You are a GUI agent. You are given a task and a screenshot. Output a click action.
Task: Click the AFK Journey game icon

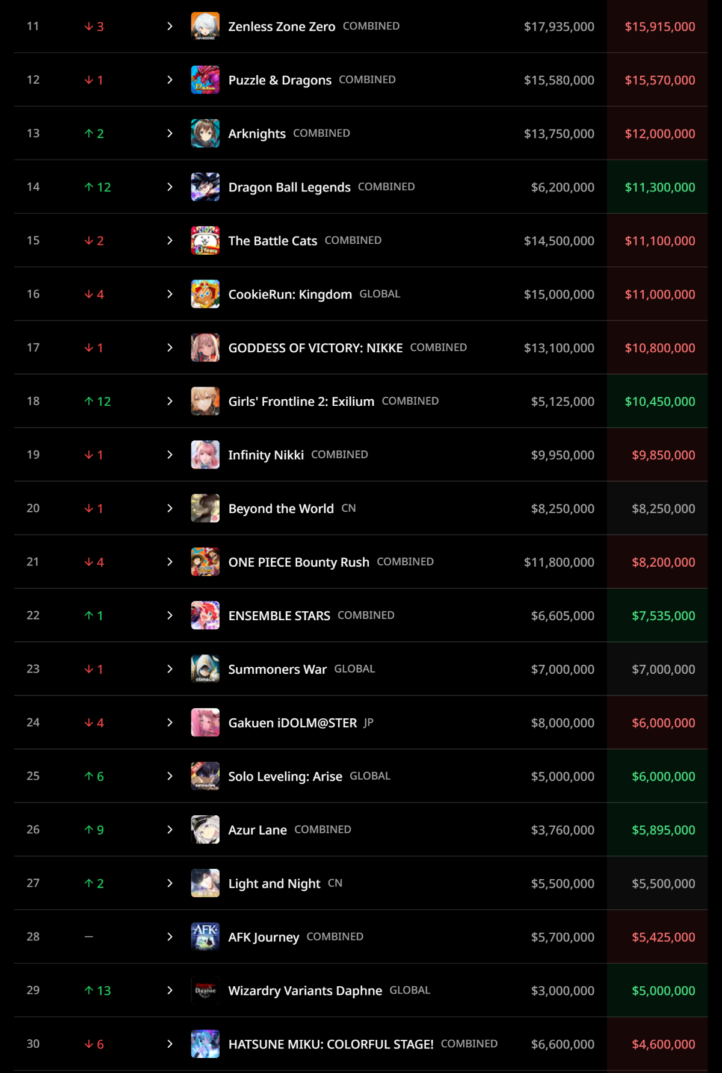pos(205,937)
